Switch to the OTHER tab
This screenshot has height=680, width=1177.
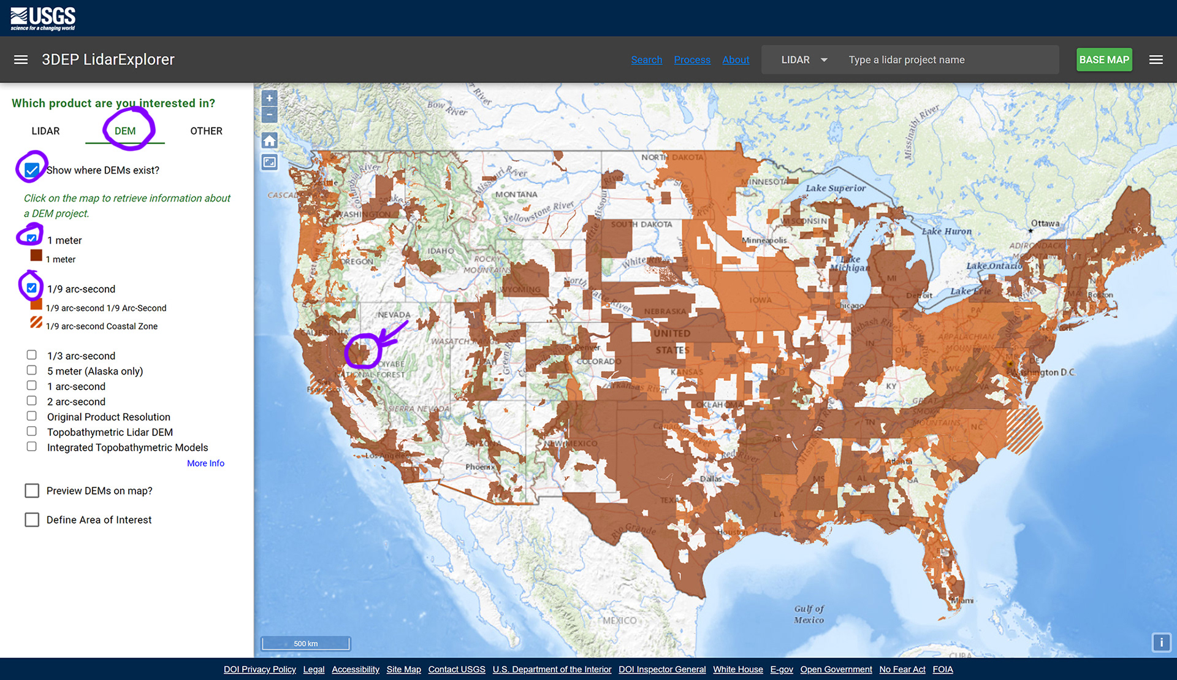point(206,131)
